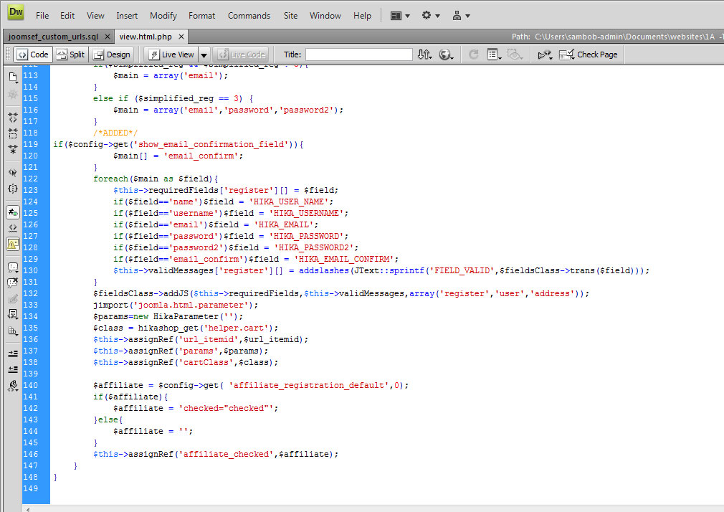The width and height of the screenshot is (724, 512).
Task: Open the Insert menu
Action: pos(127,16)
